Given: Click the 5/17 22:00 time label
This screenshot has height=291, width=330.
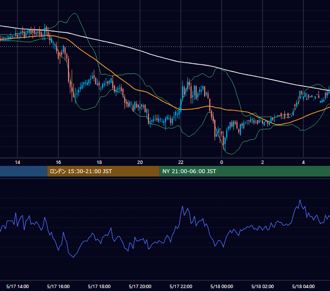Looking at the screenshot, I should (181, 286).
